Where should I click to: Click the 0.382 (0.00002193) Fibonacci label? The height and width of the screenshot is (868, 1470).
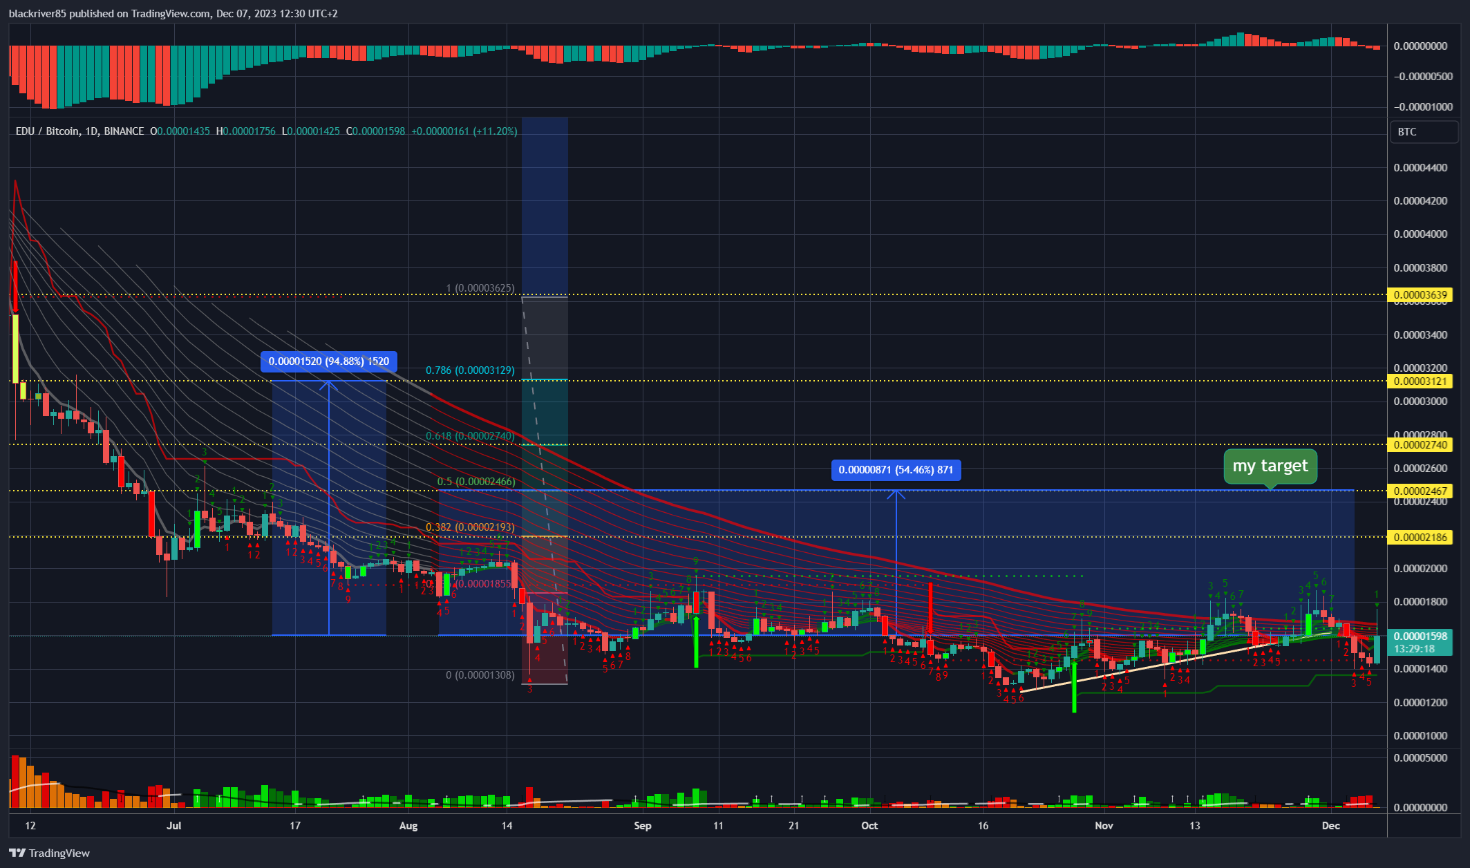[x=470, y=527]
